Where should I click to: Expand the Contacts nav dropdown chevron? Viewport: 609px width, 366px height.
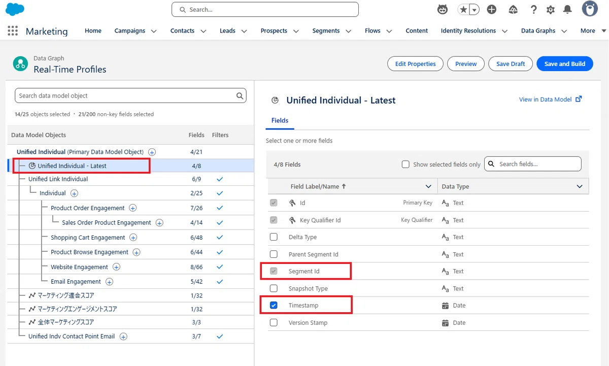tap(204, 31)
